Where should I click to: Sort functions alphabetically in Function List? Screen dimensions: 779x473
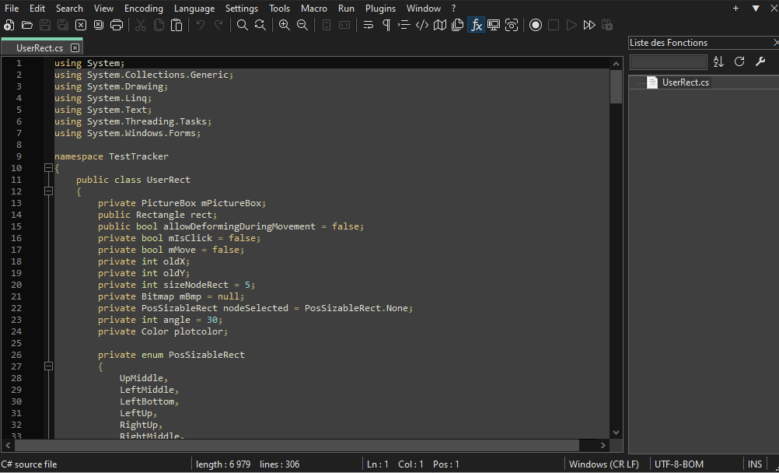[718, 61]
